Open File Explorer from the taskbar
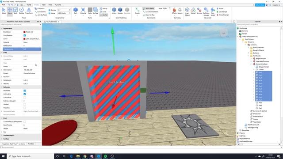Viewport: 283px width, 159px height. click(x=78, y=156)
